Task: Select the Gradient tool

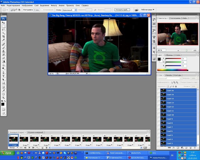Action: pyautogui.click(x=3, y=62)
